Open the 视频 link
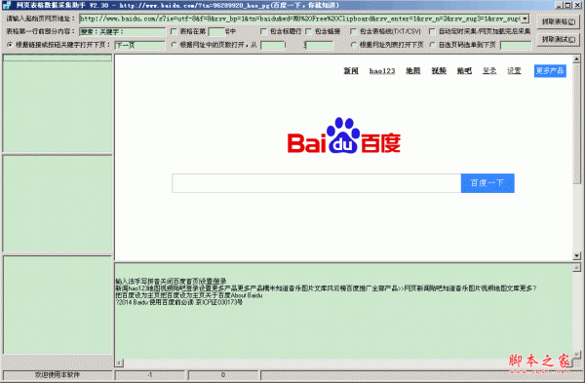Image resolution: width=585 pixels, height=383 pixels. (439, 70)
